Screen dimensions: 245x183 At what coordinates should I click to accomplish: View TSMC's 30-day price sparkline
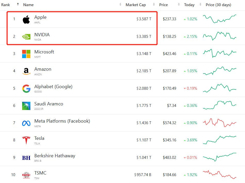click(219, 175)
